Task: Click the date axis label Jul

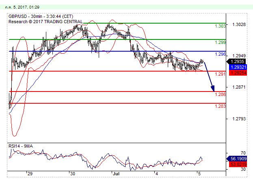Action: click(116, 174)
